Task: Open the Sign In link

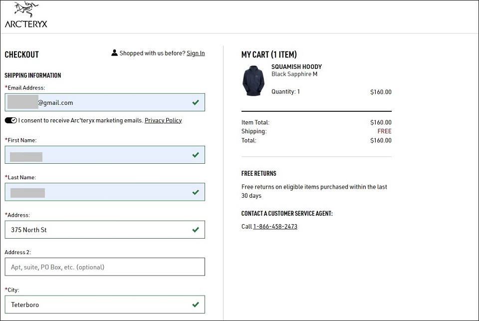Action: 196,53
